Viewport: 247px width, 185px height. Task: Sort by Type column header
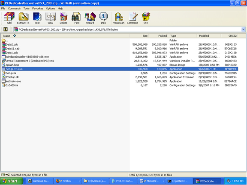[182, 36]
